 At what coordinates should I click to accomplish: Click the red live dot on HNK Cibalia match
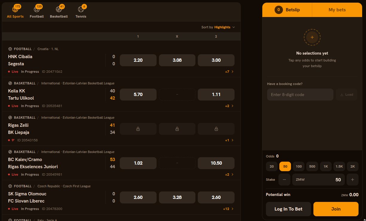tap(9, 72)
